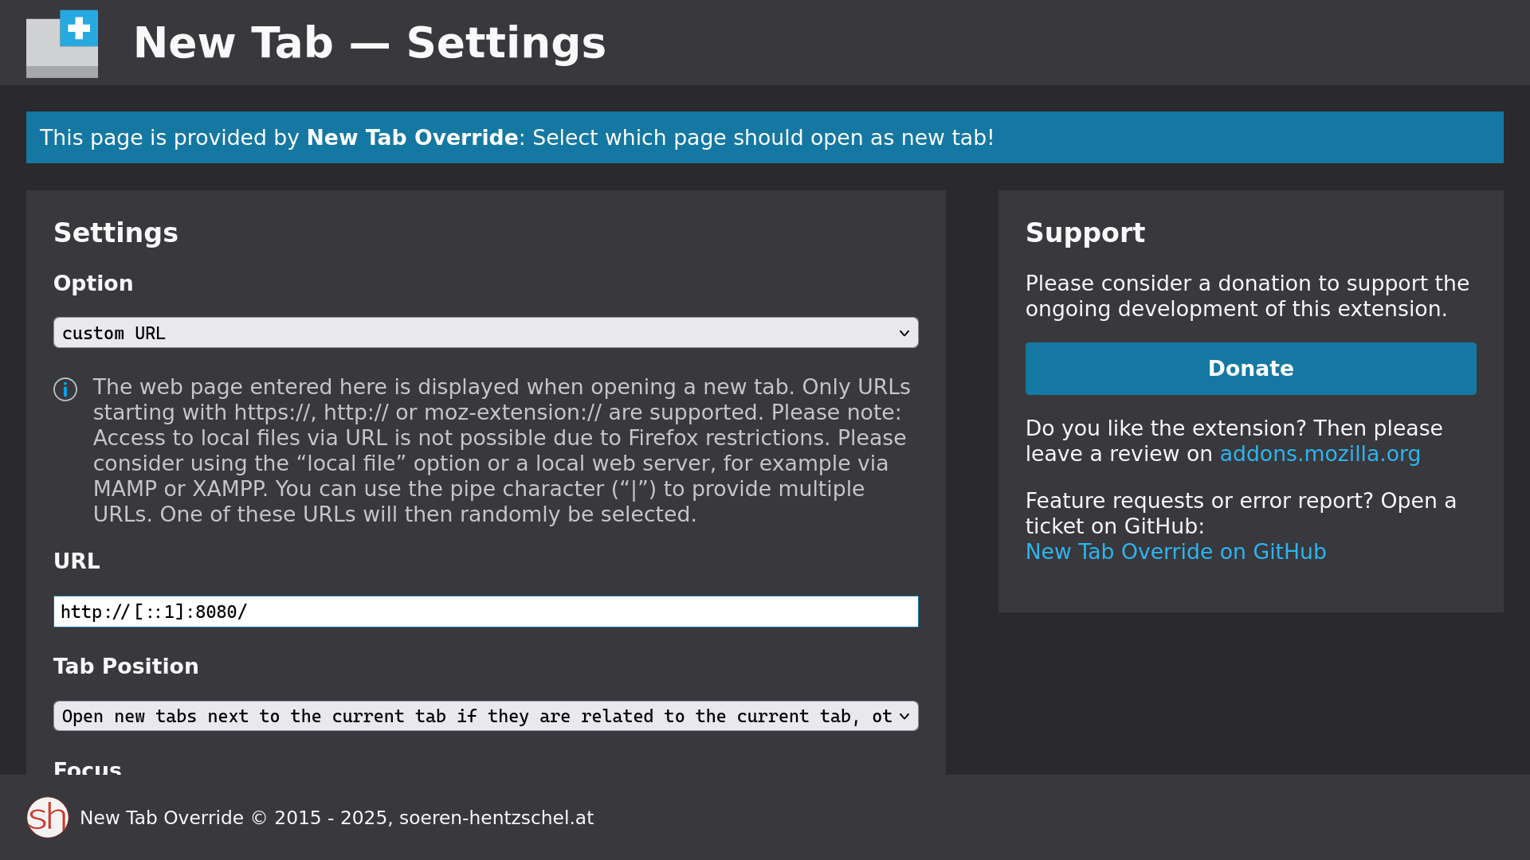
Task: Open the Option dropdown set to custom URL
Action: click(x=486, y=333)
